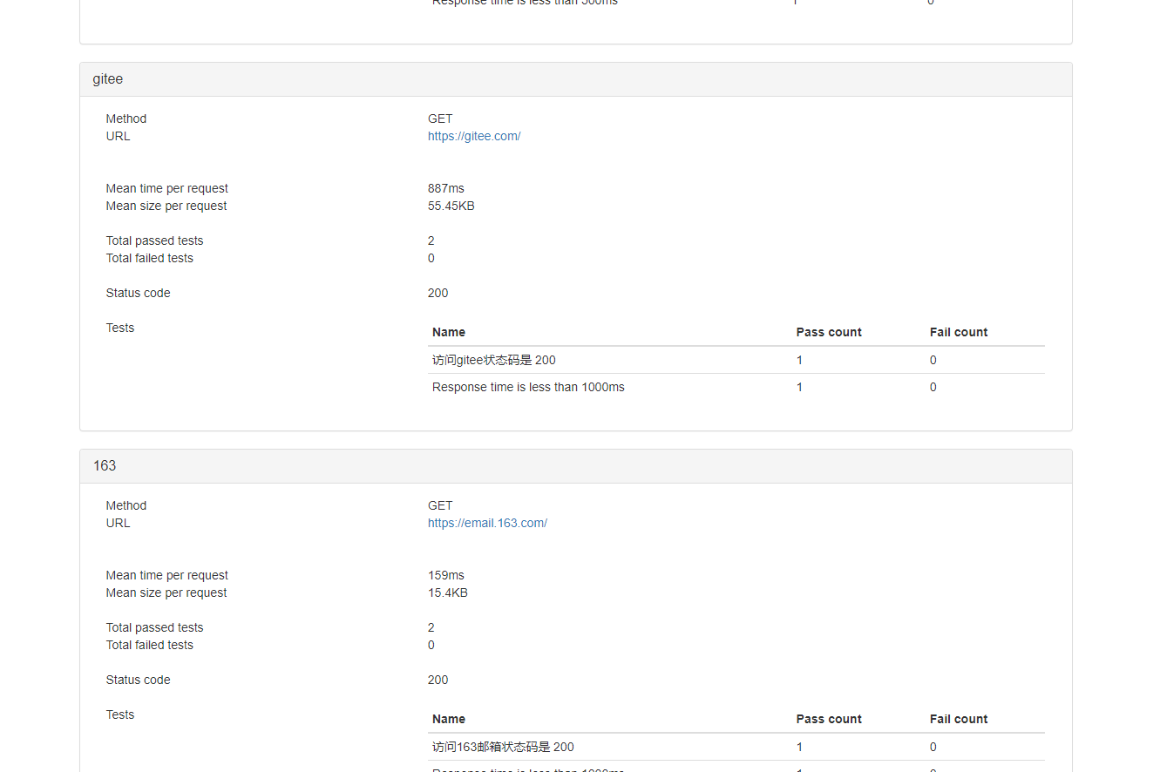Open the https://gitee.com/ link
Image resolution: width=1167 pixels, height=772 pixels.
coord(474,136)
